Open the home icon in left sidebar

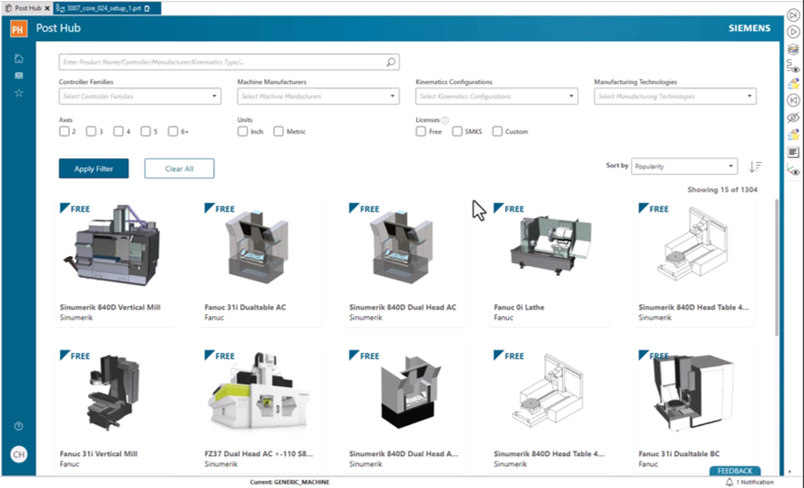[x=19, y=58]
